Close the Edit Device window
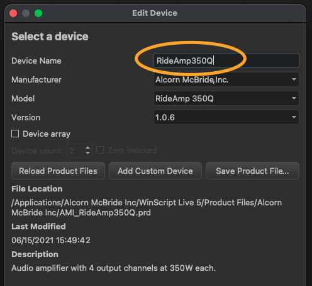Viewport: 312px width, 286px height. coord(13,13)
